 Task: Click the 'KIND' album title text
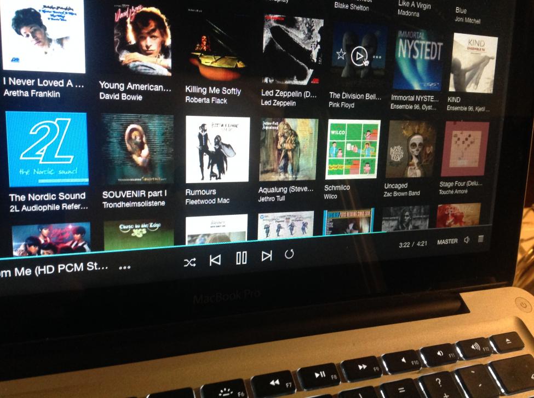point(453,99)
